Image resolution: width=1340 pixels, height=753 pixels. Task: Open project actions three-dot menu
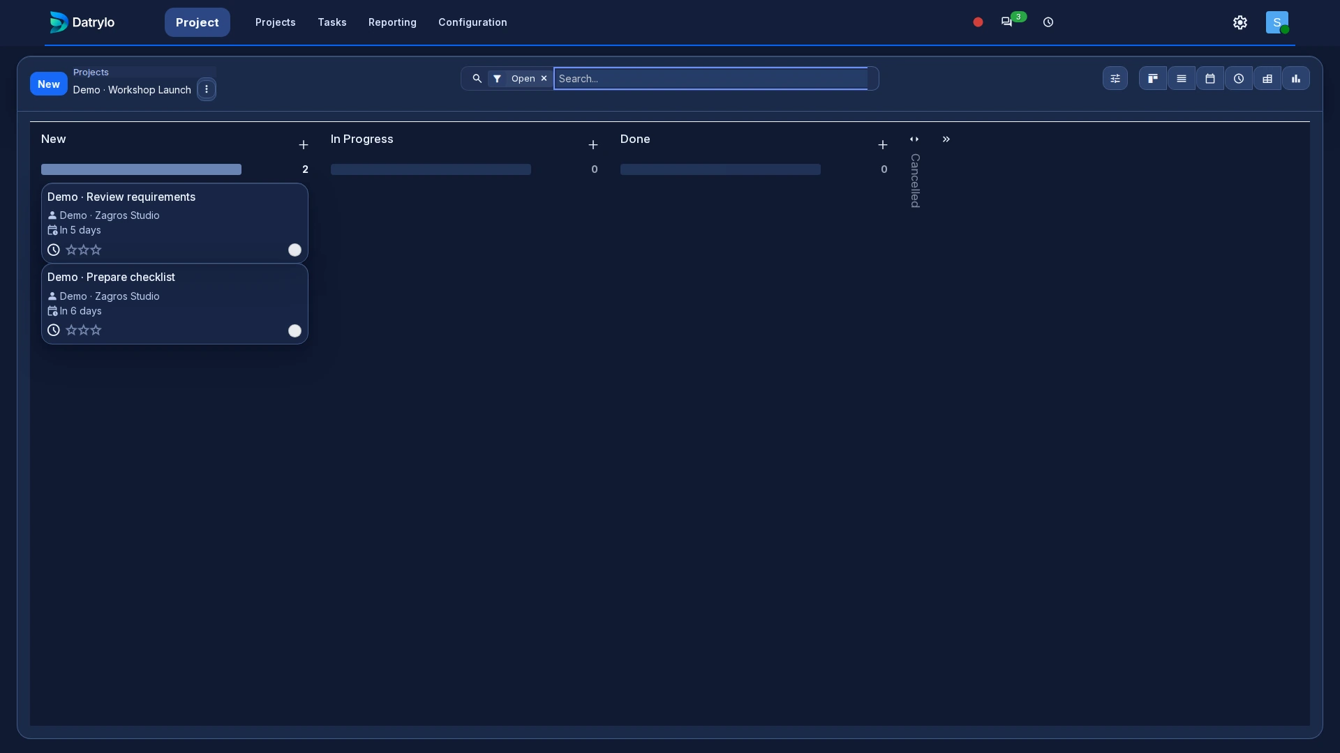(207, 89)
